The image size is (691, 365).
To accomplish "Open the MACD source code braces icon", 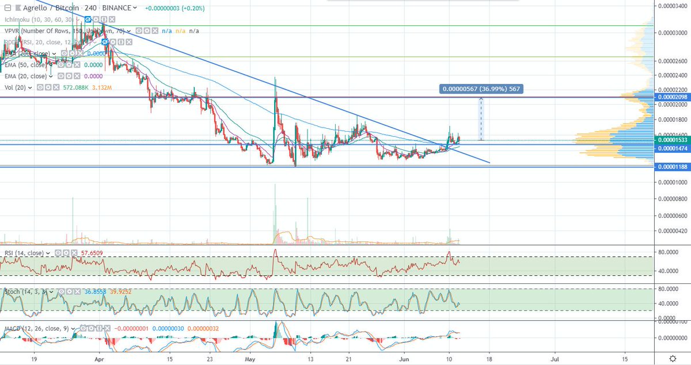I will 98,327.
